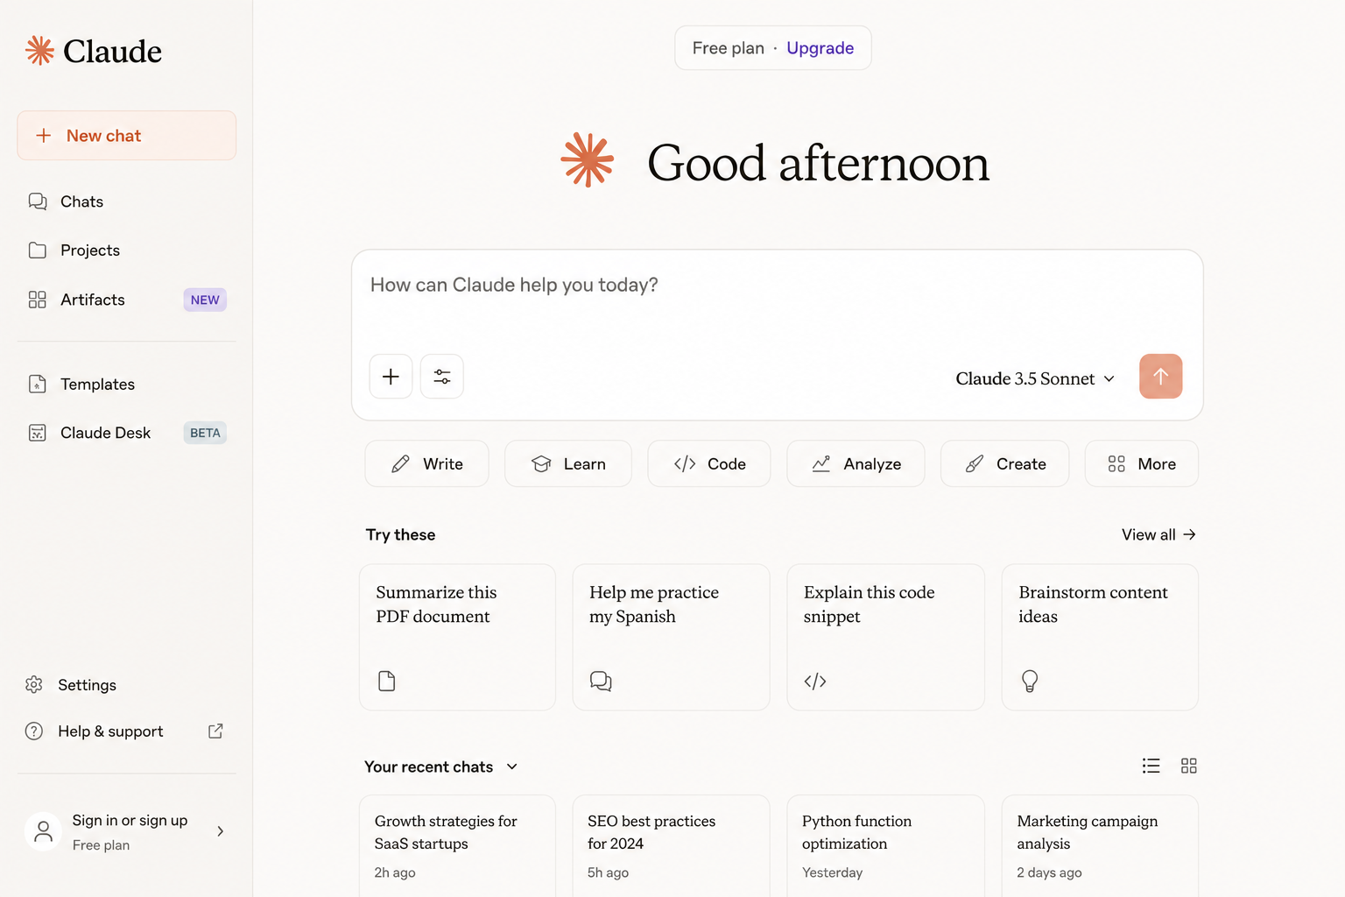Open the More chip with grid icon
Screen dimensions: 1345x897
[1141, 463]
